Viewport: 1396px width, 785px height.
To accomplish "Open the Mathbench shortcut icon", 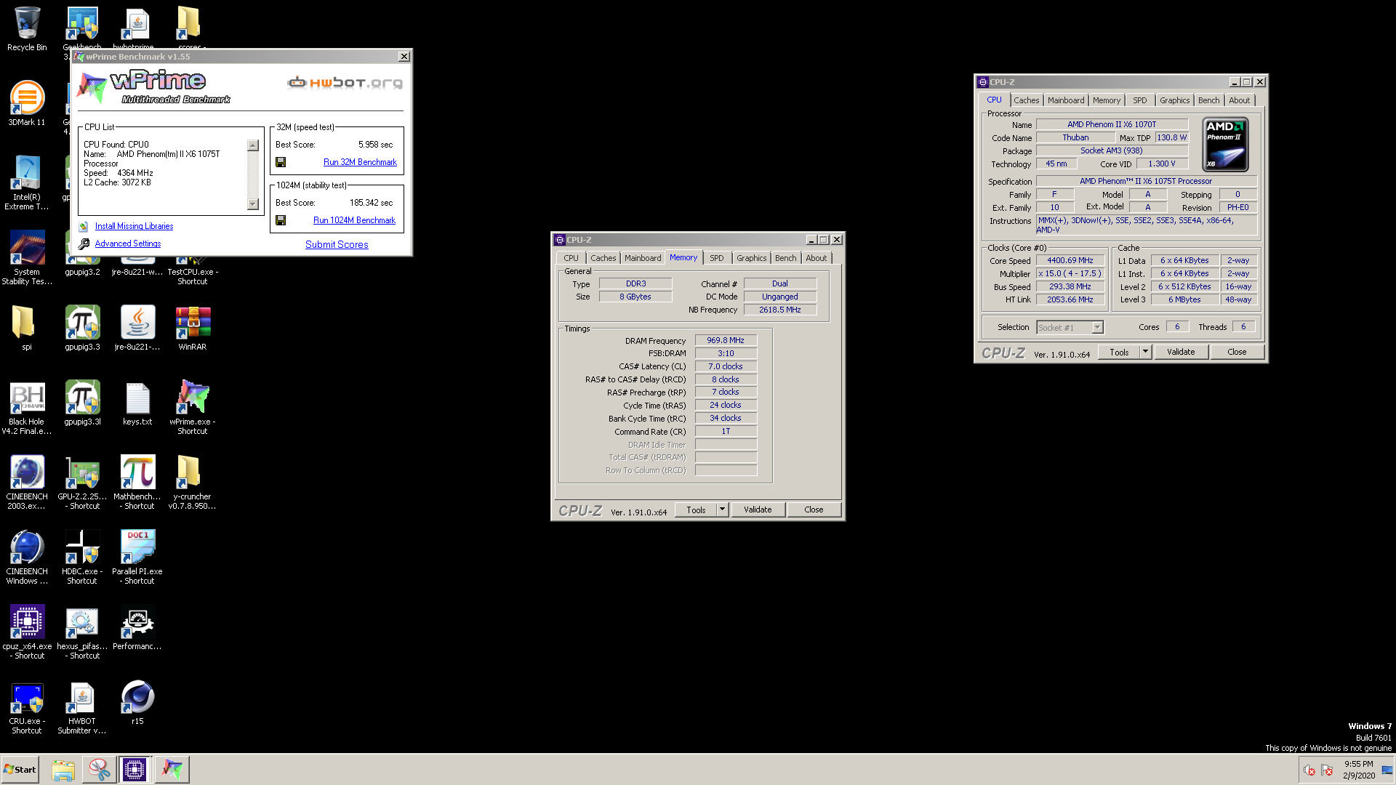I will [137, 482].
